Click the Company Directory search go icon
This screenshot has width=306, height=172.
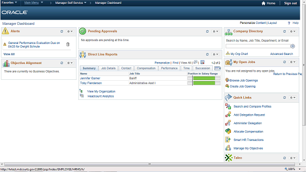pyautogui.click(x=293, y=46)
